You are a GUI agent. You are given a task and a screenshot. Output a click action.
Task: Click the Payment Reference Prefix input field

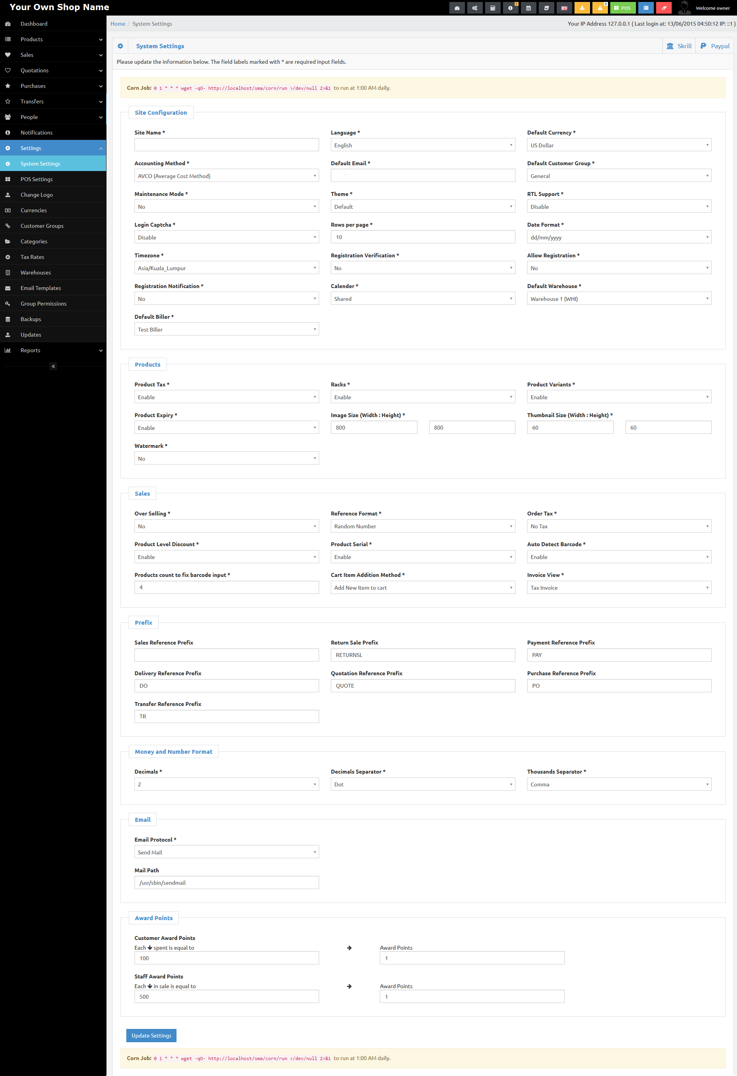point(619,655)
